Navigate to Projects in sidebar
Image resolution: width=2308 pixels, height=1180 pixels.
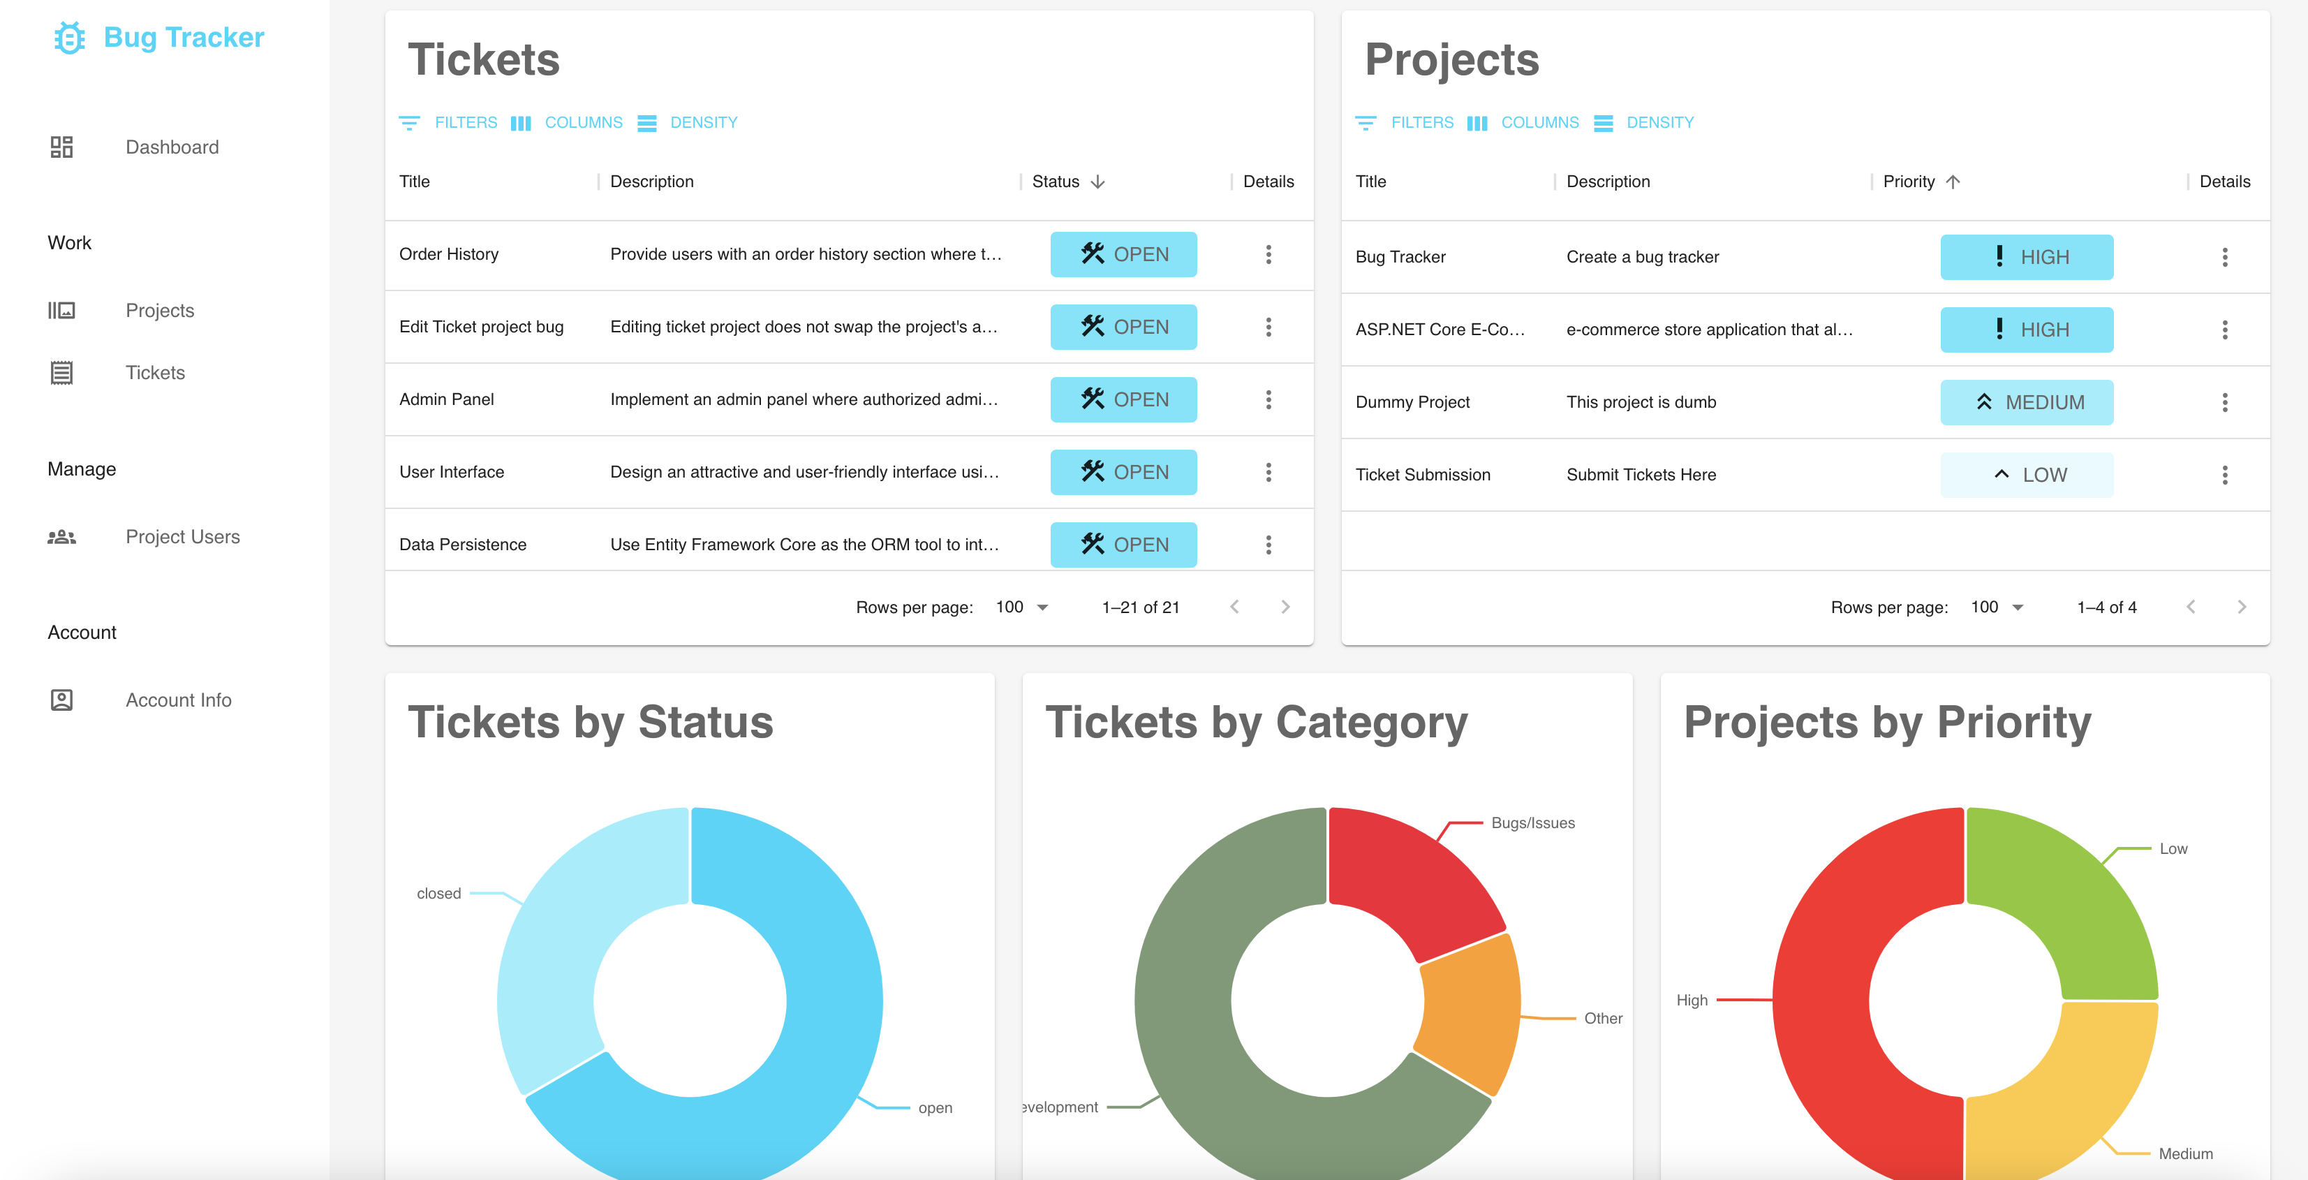(x=159, y=311)
